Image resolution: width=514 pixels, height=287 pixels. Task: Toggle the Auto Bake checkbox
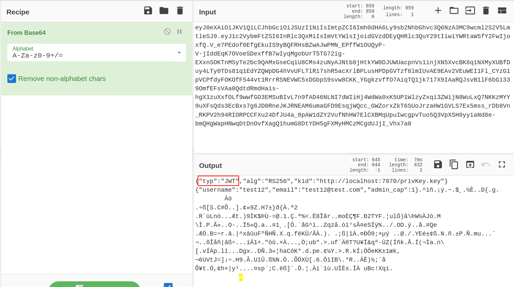coord(168,285)
